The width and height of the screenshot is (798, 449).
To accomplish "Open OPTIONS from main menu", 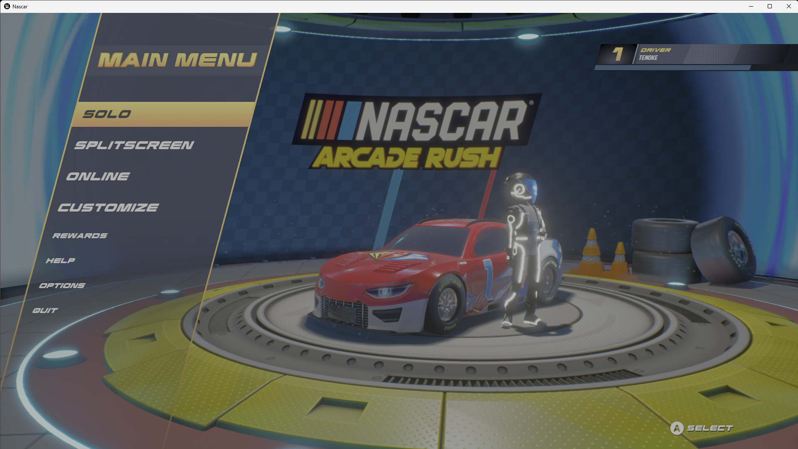I will 62,286.
